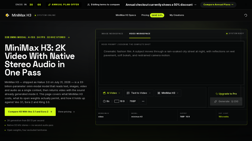Click the arrow after 50% discount text
Viewport: 252px width, 141px height.
click(195, 5)
